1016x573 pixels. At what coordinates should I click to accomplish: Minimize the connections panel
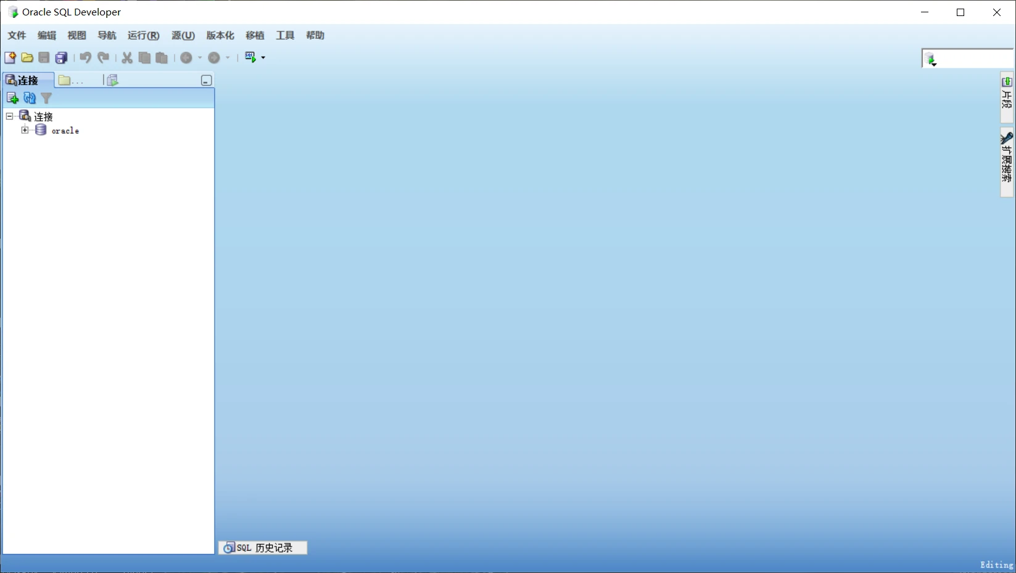pos(207,80)
